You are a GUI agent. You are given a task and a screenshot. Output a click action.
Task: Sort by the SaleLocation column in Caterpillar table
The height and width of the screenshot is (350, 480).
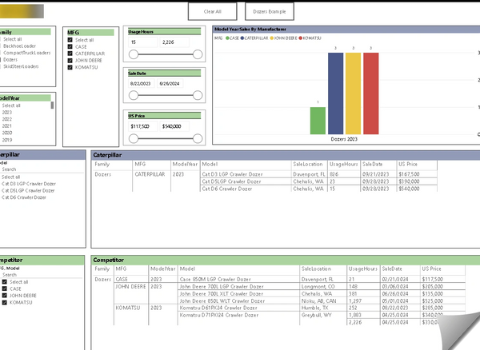(307, 163)
